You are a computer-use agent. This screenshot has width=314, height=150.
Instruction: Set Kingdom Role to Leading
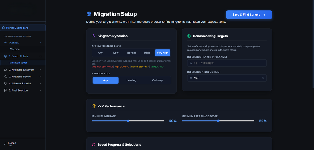pos(131,80)
